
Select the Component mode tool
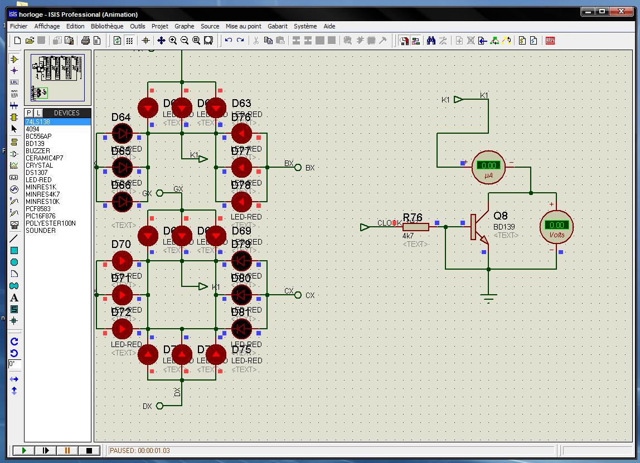(x=14, y=59)
